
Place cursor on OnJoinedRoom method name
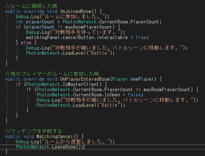(76, 12)
